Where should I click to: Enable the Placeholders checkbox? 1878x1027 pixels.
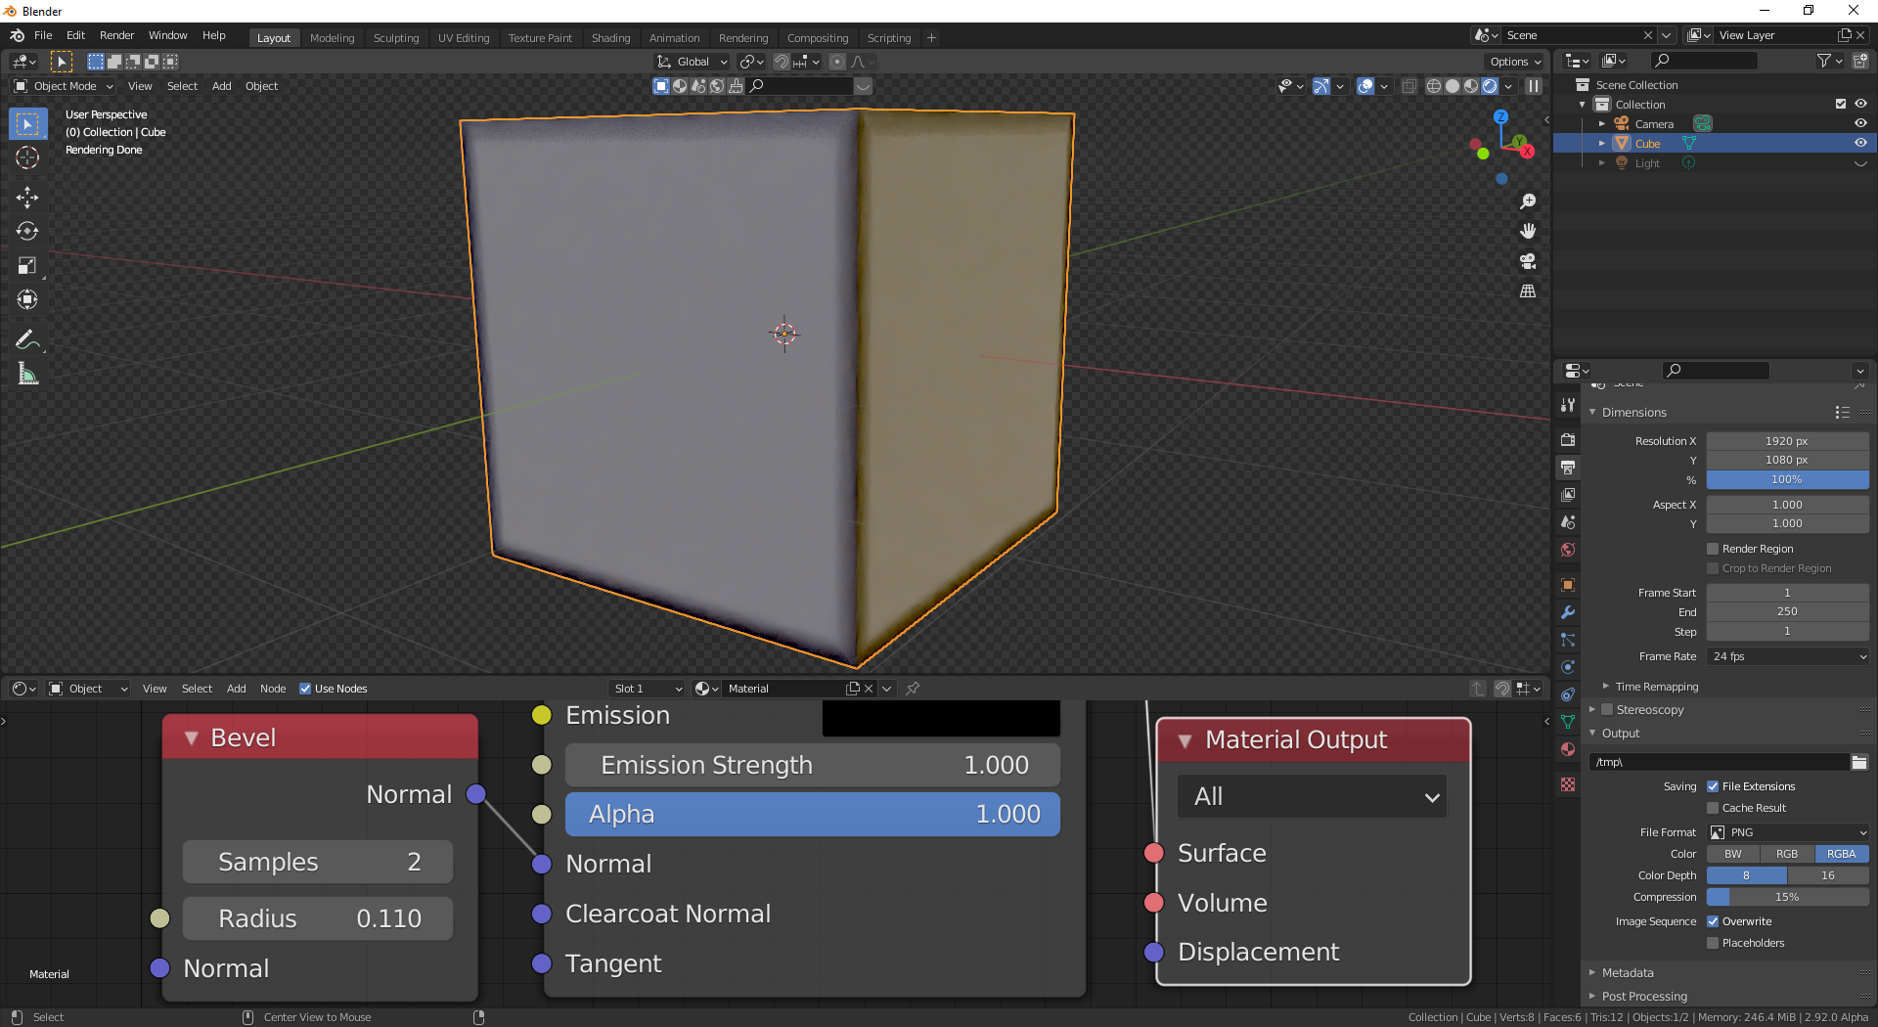click(x=1713, y=943)
